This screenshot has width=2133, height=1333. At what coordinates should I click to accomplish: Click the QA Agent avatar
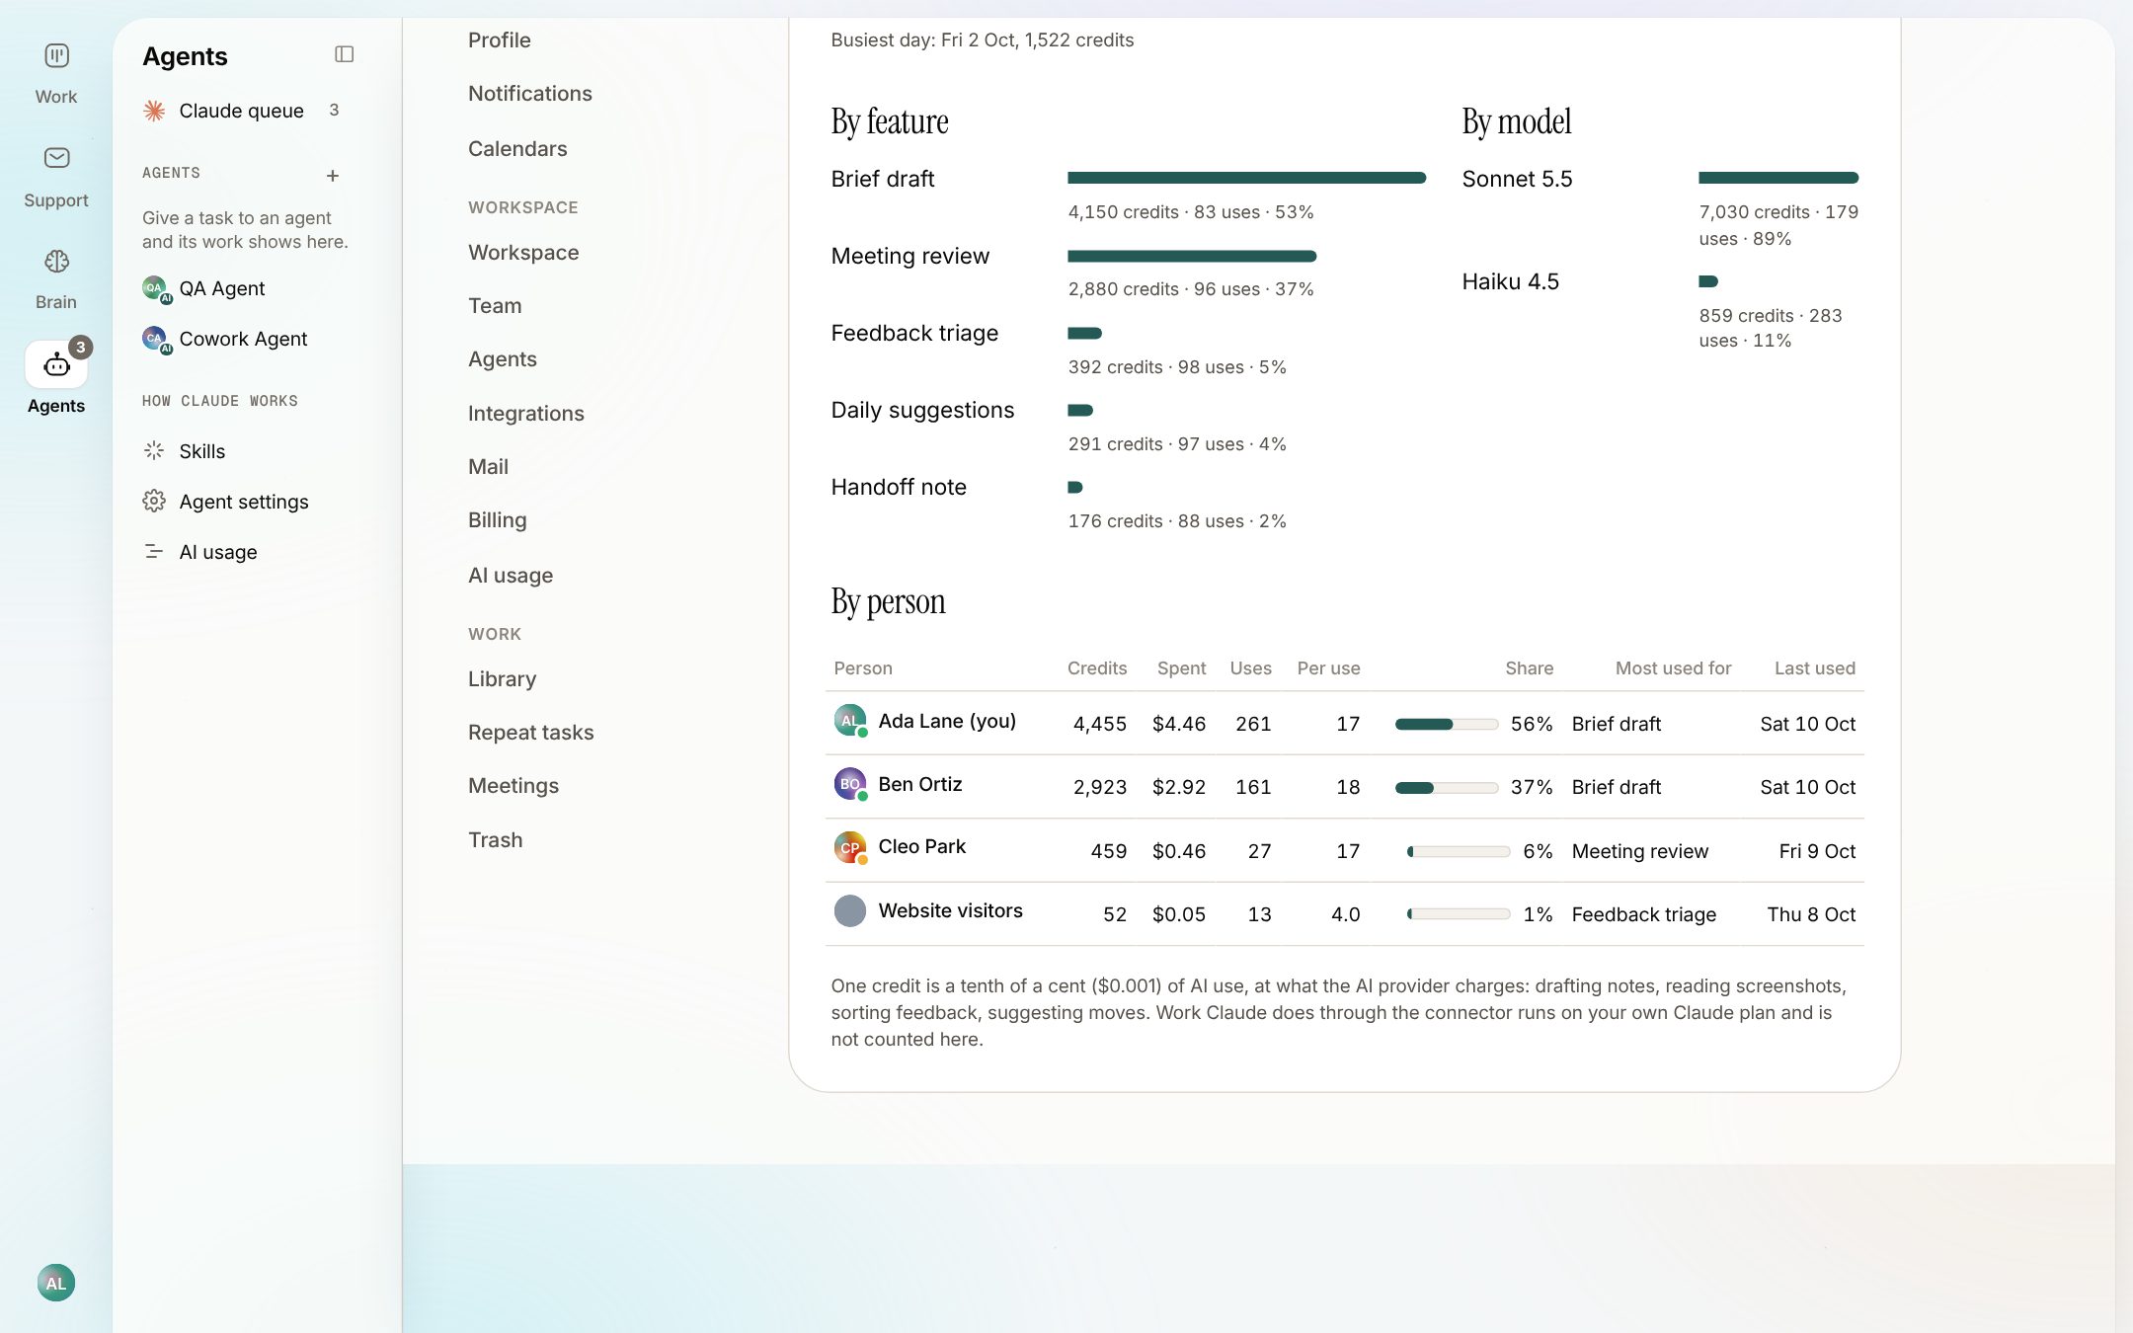[x=155, y=288]
